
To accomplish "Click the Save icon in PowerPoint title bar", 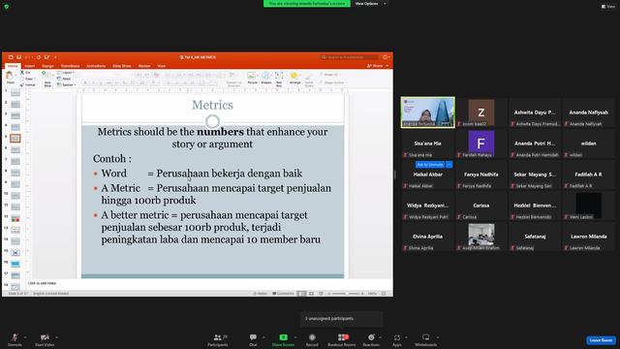I will click(18, 57).
